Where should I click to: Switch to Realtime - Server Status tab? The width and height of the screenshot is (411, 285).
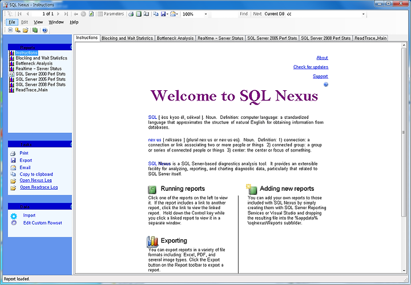220,38
